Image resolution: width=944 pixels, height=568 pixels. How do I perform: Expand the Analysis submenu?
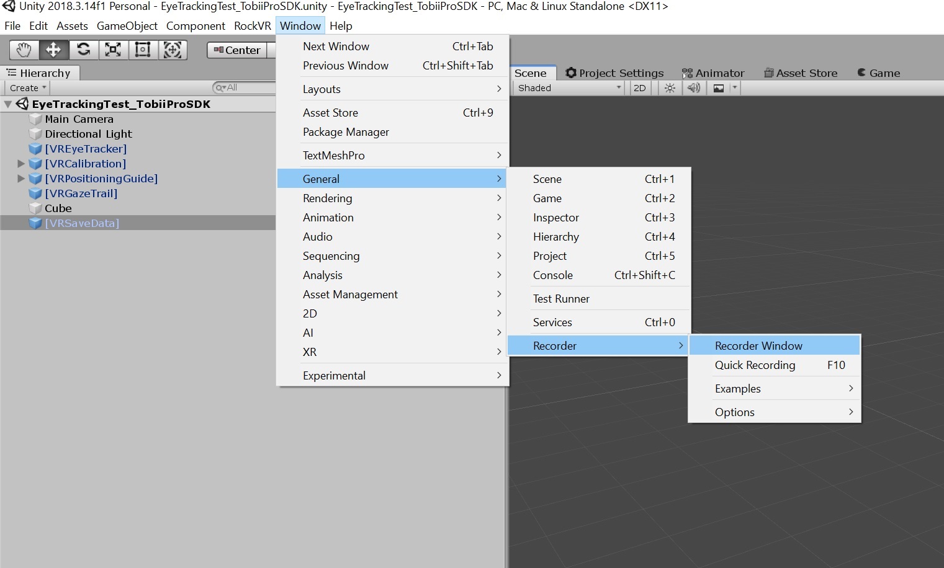tap(392, 275)
